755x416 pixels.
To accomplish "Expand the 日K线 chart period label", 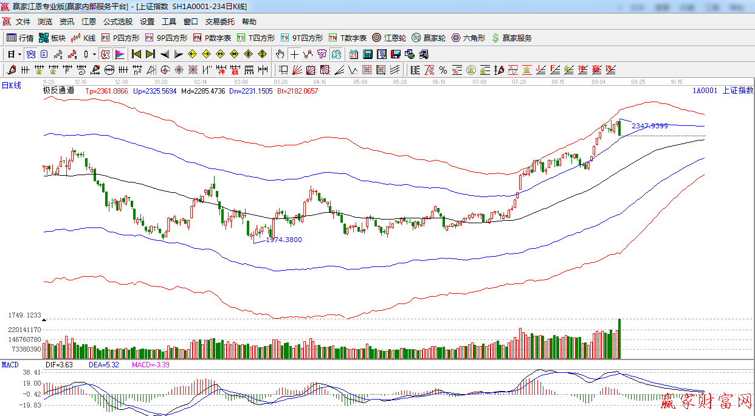I will pos(11,86).
